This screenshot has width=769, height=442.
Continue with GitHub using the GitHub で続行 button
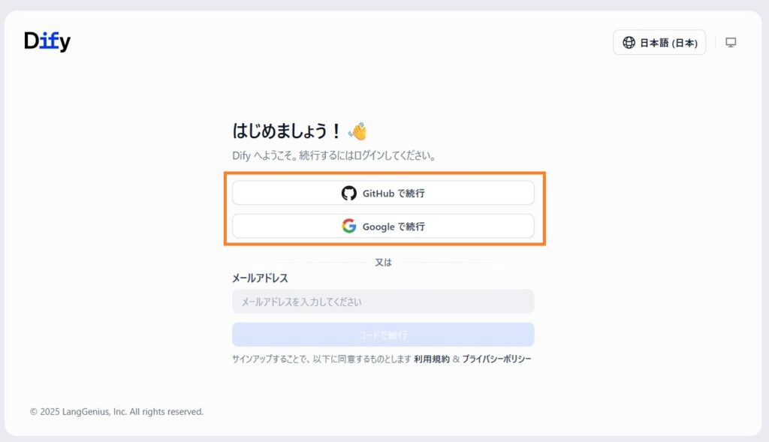[383, 193]
